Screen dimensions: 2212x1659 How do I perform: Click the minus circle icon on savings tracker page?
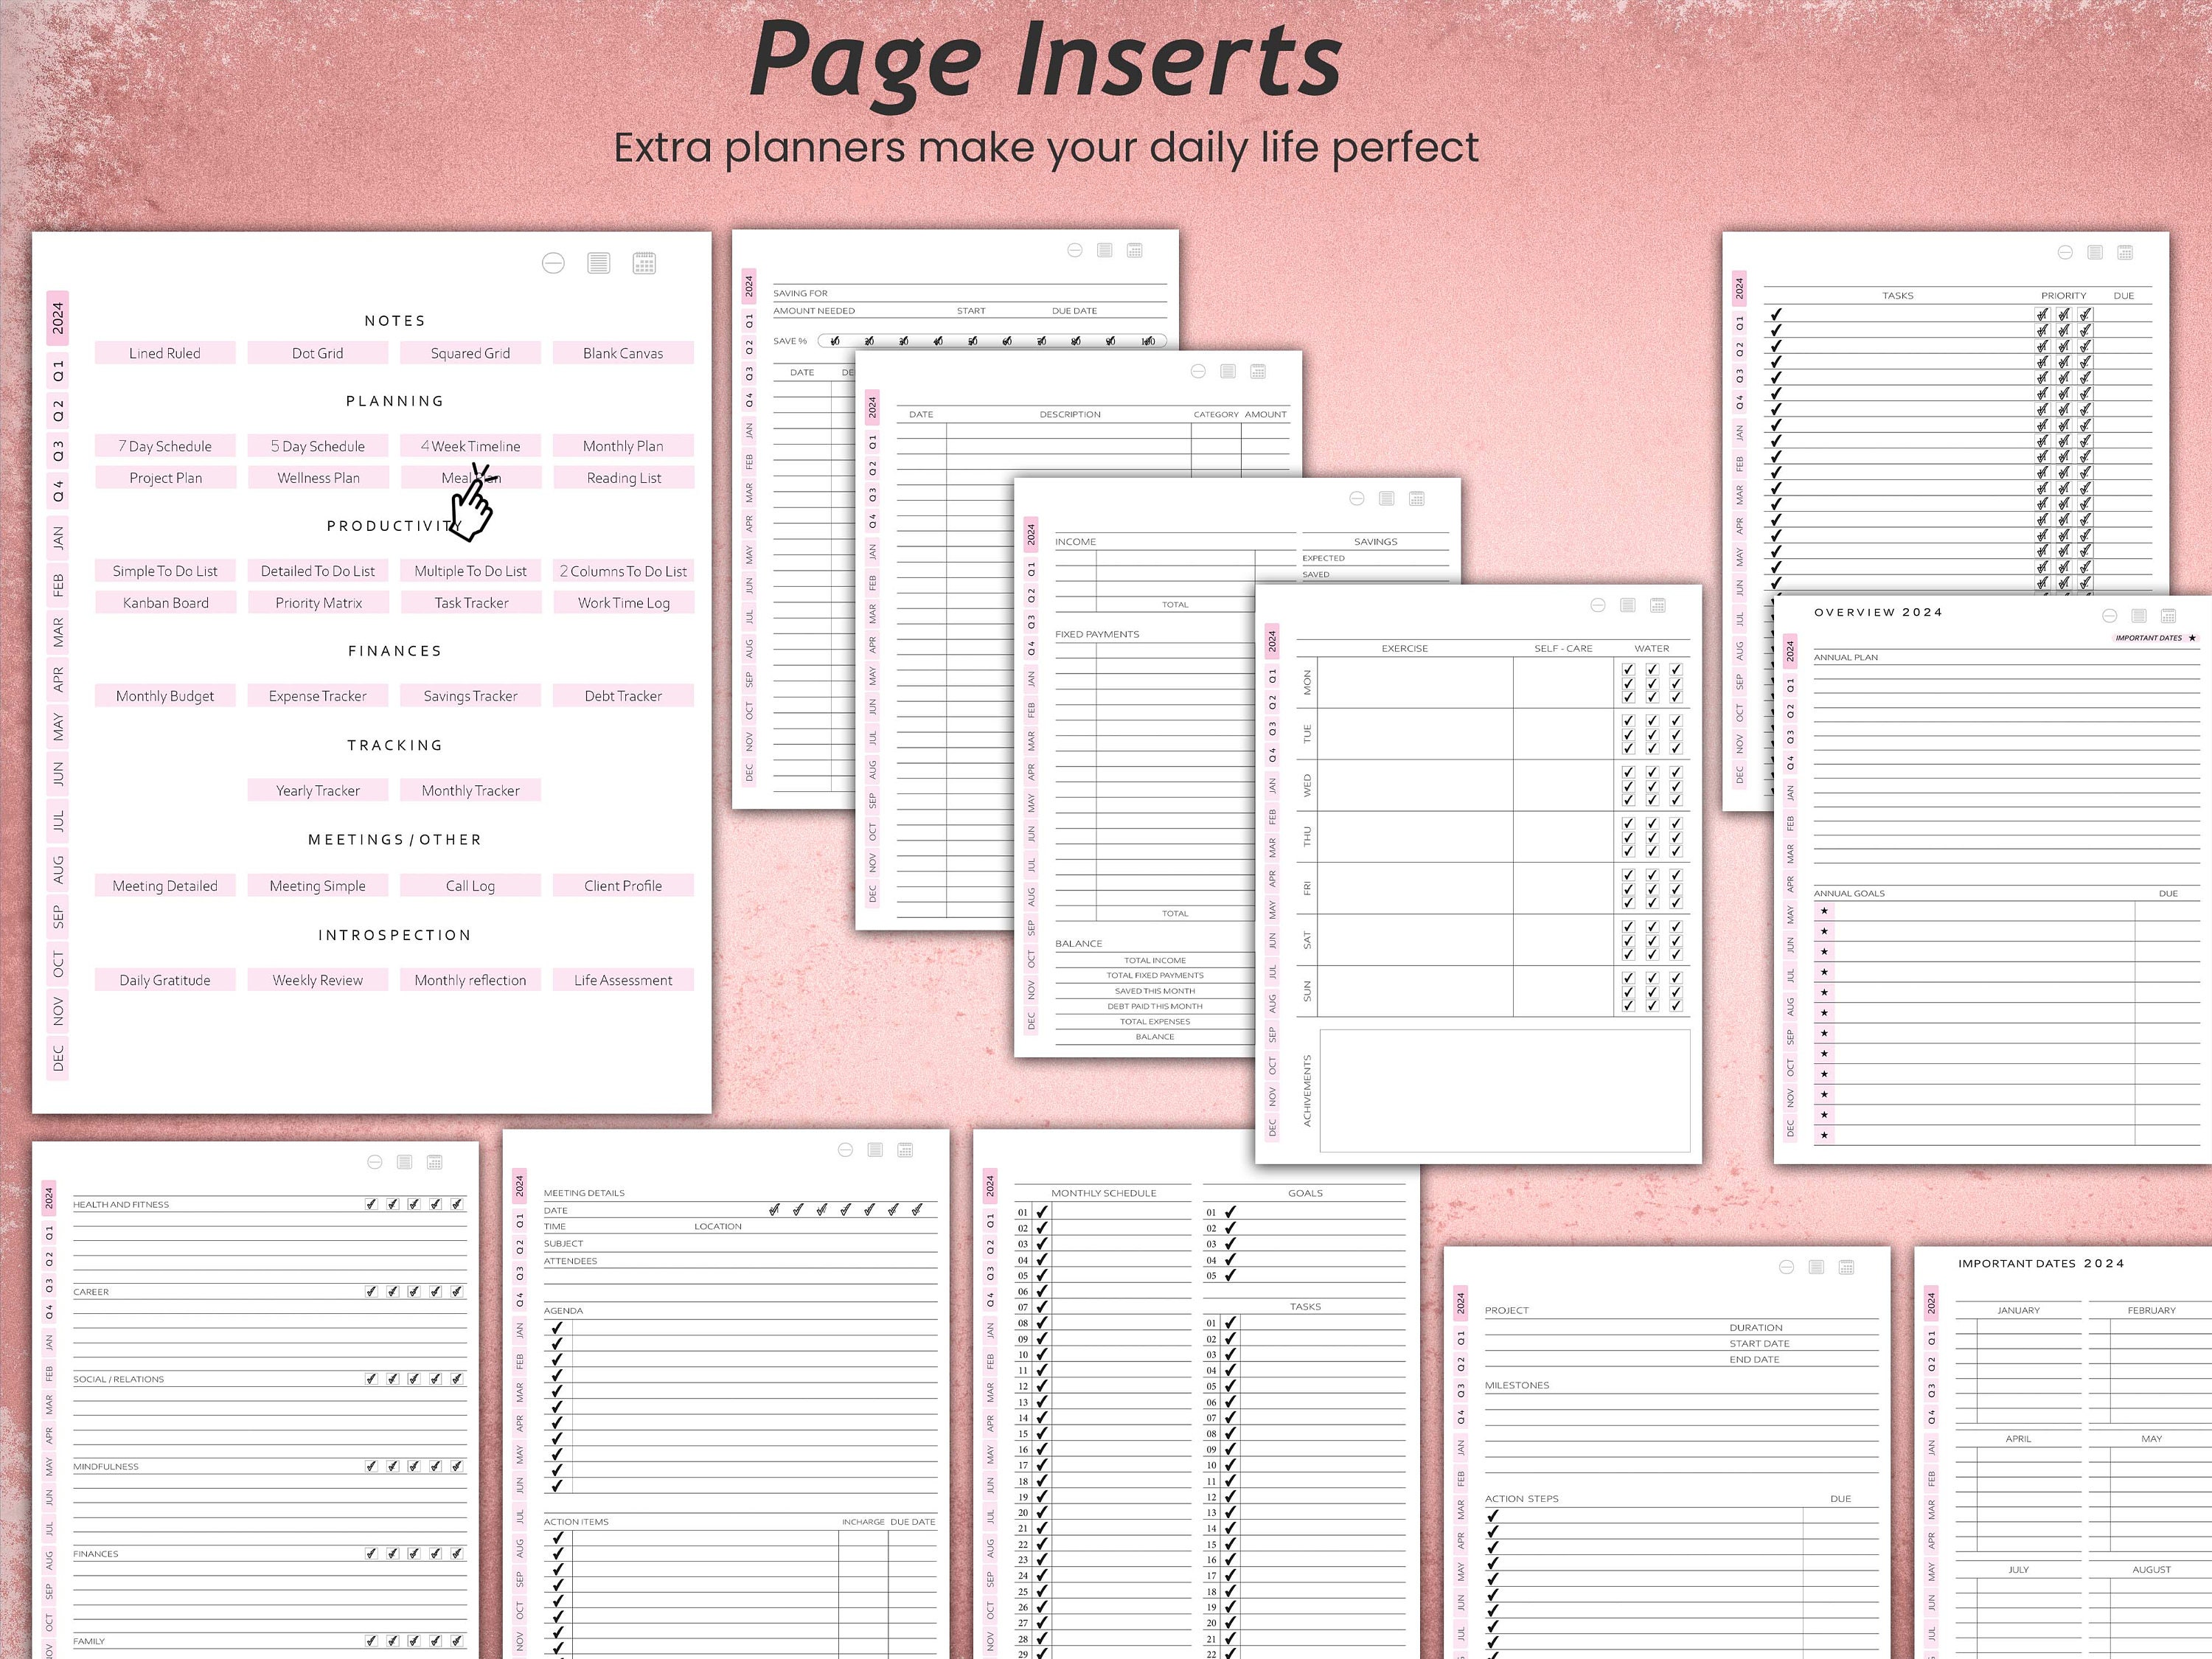click(x=1075, y=250)
